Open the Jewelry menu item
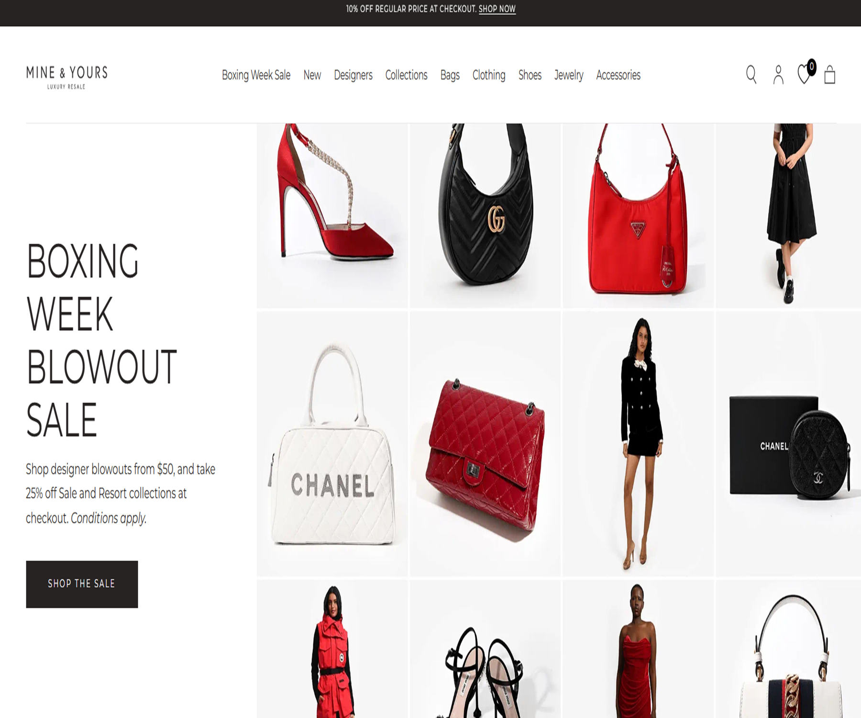This screenshot has width=861, height=718. [x=569, y=75]
